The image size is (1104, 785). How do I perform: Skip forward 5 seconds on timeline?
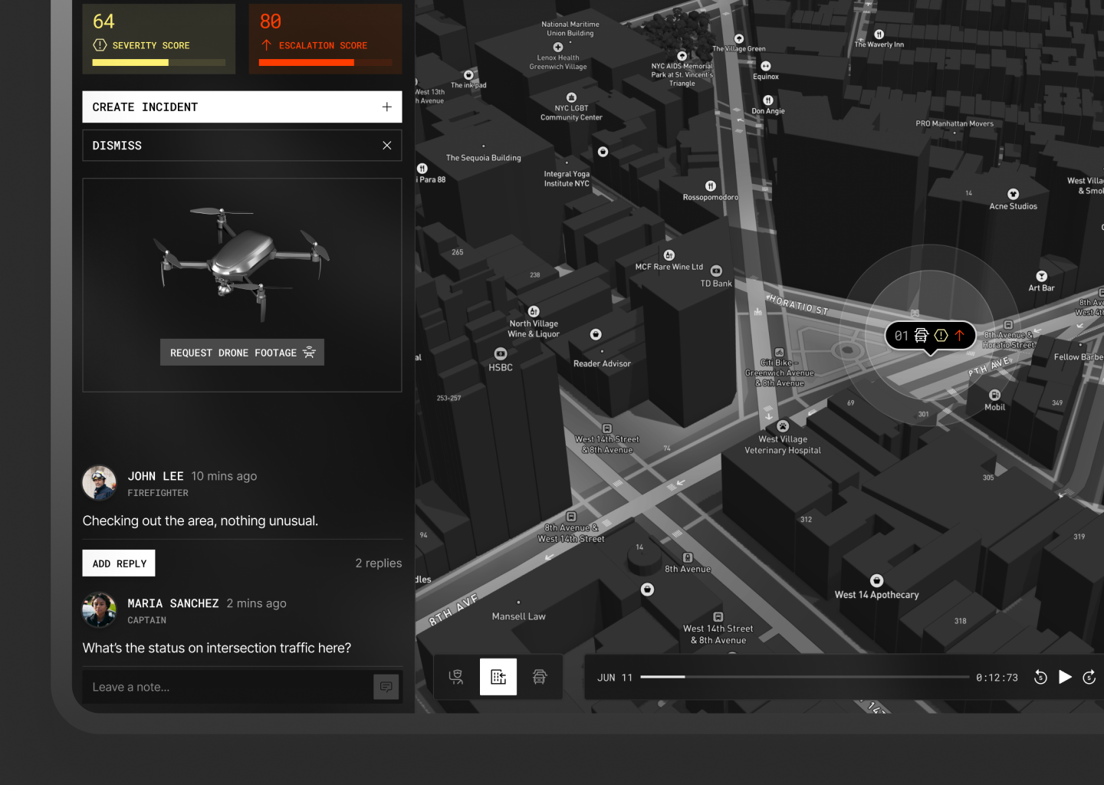[1089, 677]
